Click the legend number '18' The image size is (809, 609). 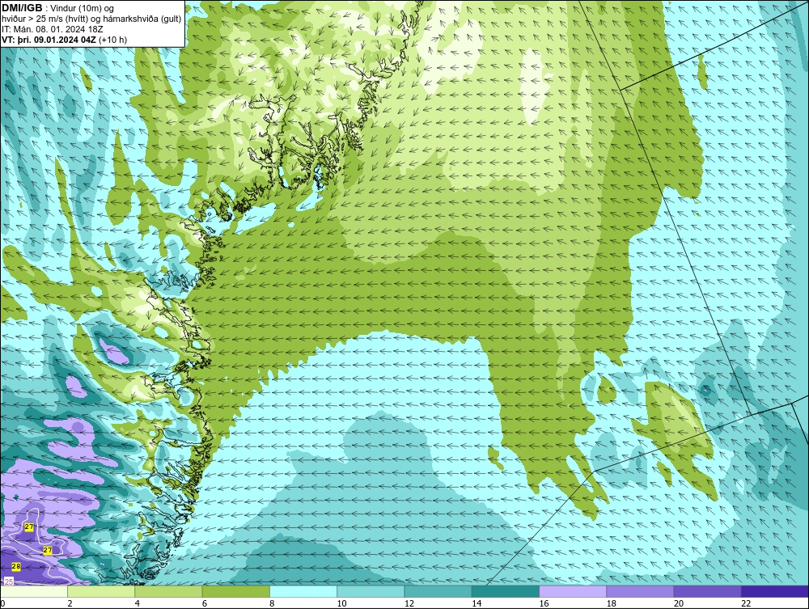pos(611,603)
